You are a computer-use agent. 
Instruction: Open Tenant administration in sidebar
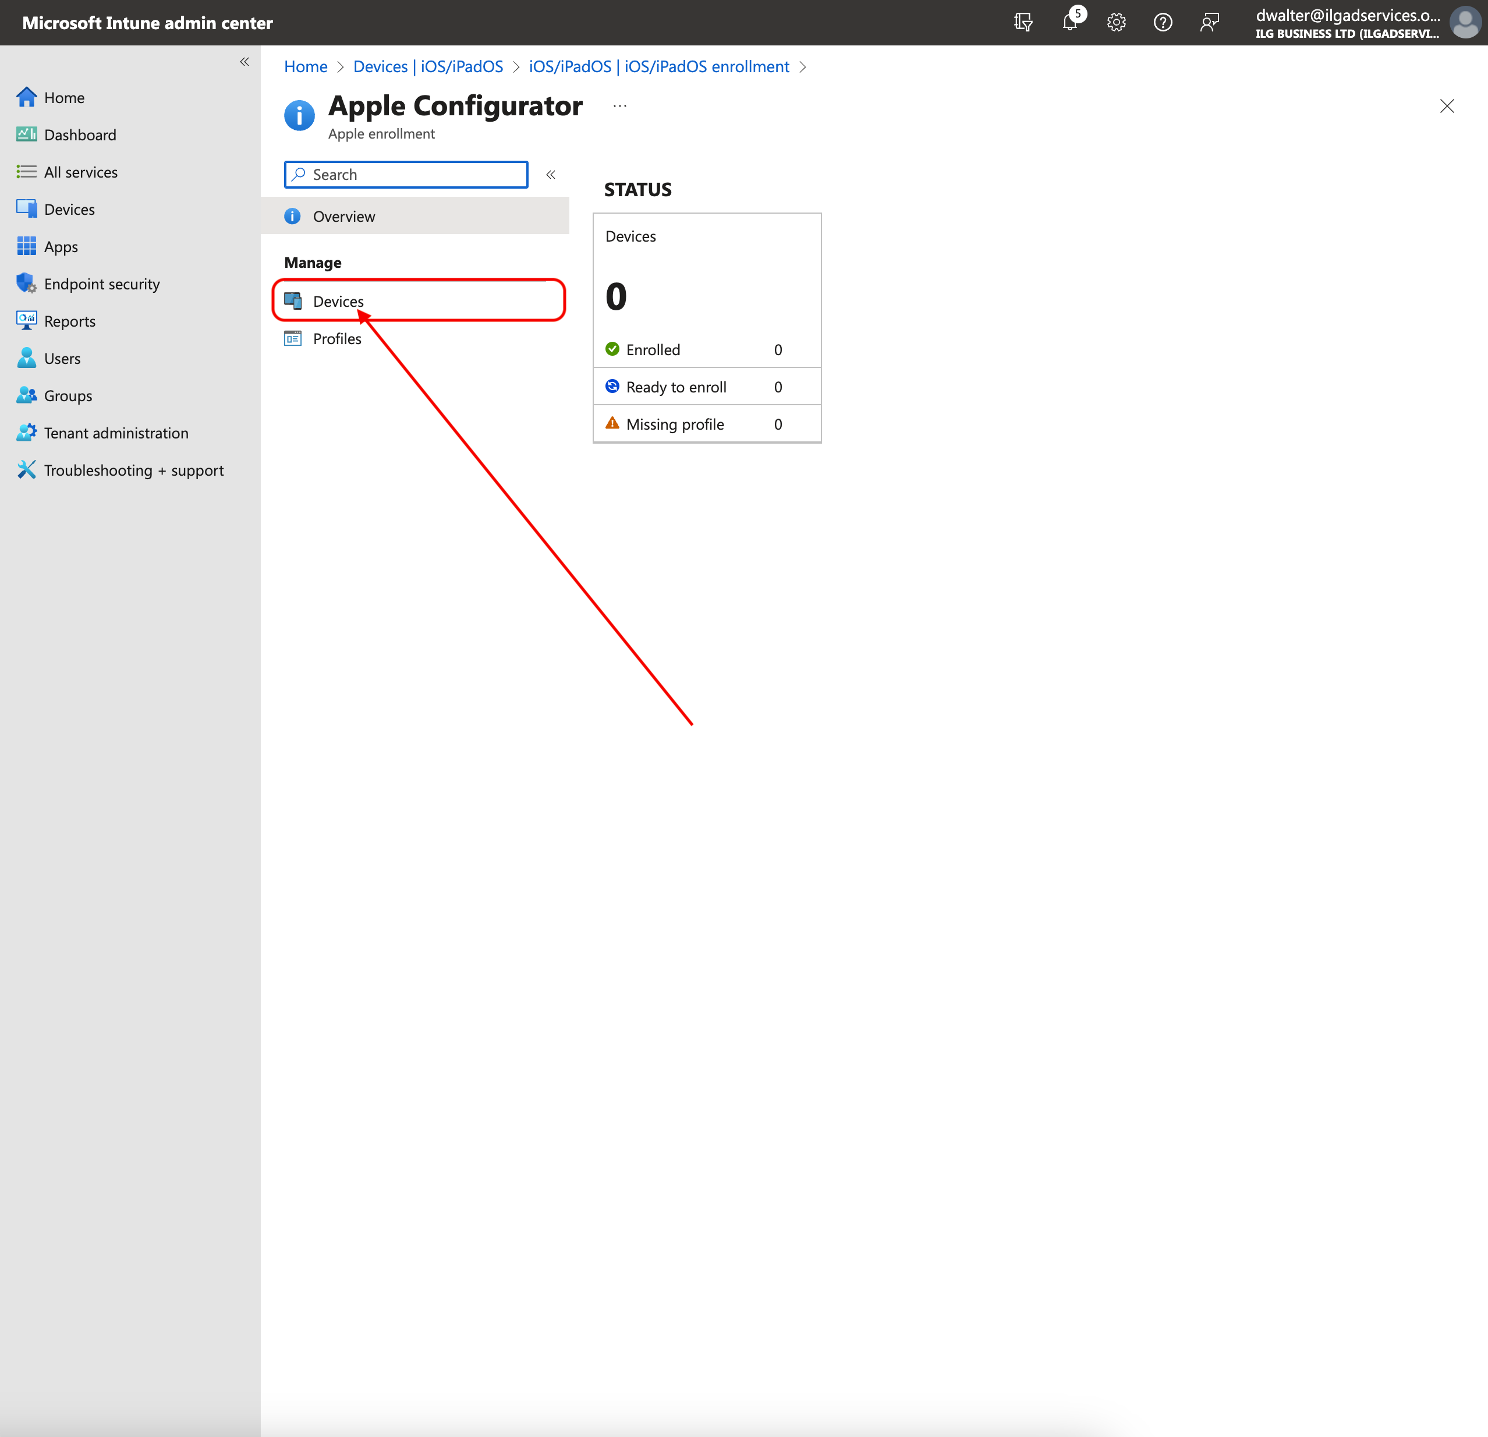pyautogui.click(x=116, y=433)
